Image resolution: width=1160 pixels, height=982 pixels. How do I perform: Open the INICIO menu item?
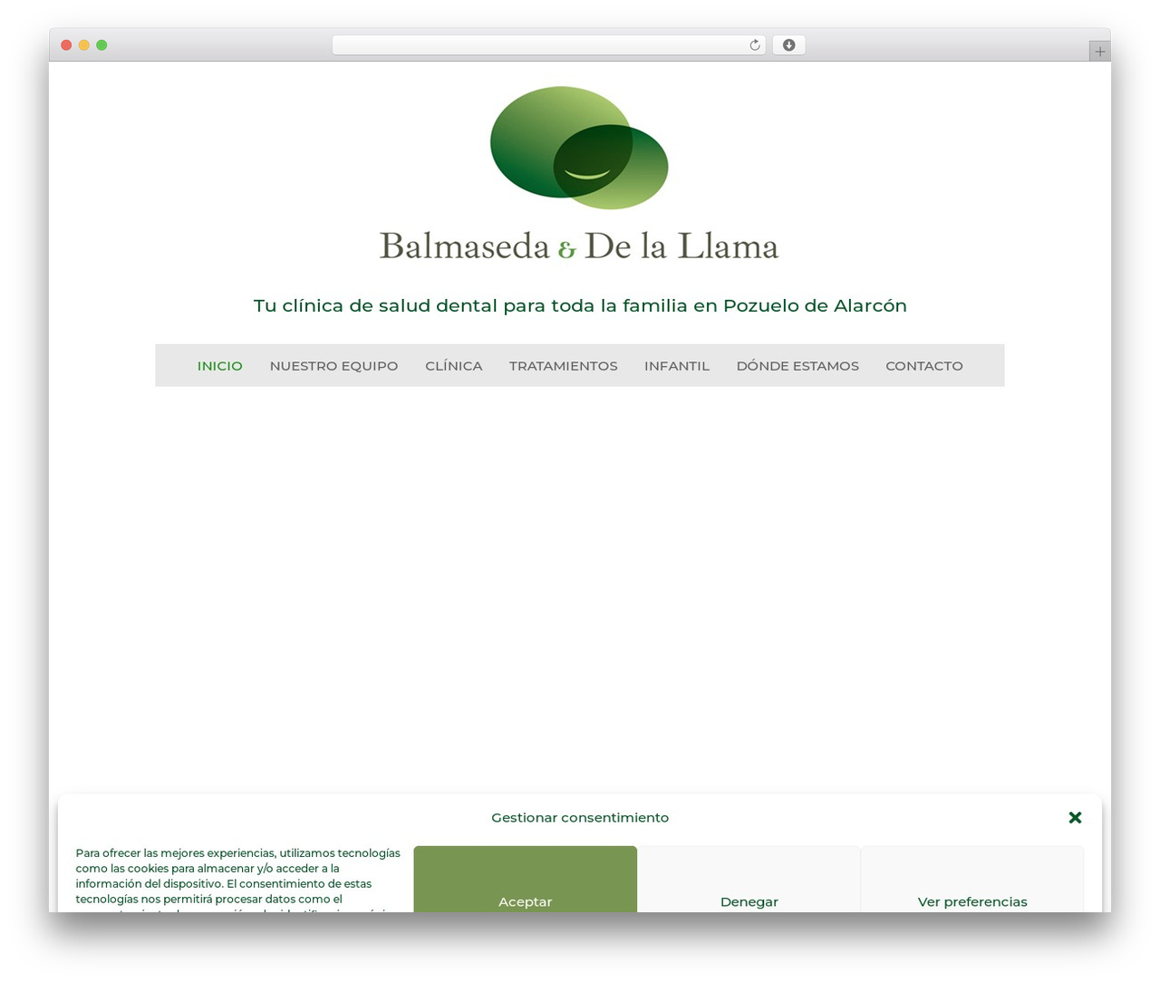tap(220, 366)
